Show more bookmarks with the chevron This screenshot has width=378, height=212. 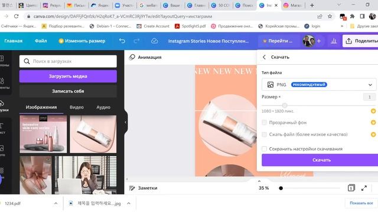click(342, 26)
